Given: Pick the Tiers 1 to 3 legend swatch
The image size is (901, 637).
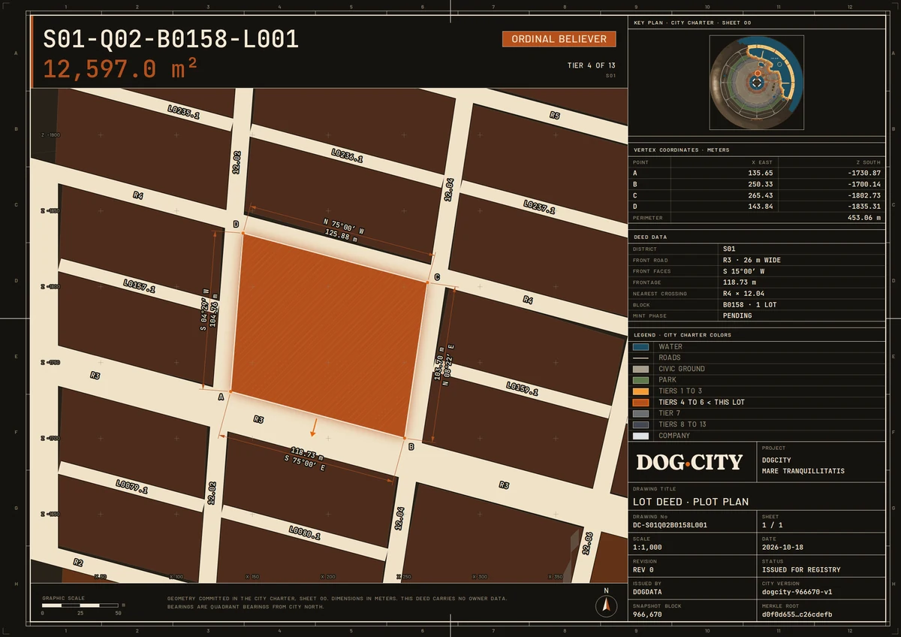Looking at the screenshot, I should 640,391.
